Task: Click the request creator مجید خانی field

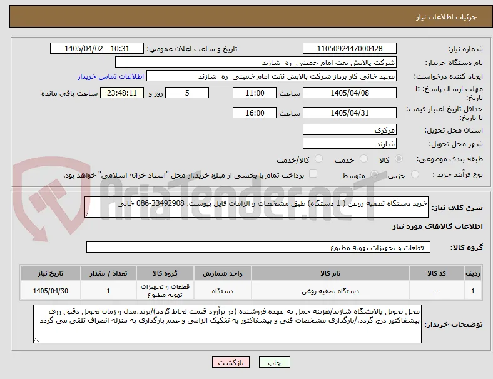Action: (272, 76)
